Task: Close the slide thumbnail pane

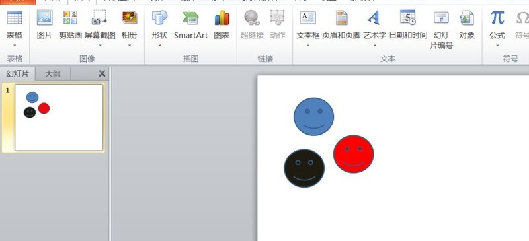Action: 102,73
